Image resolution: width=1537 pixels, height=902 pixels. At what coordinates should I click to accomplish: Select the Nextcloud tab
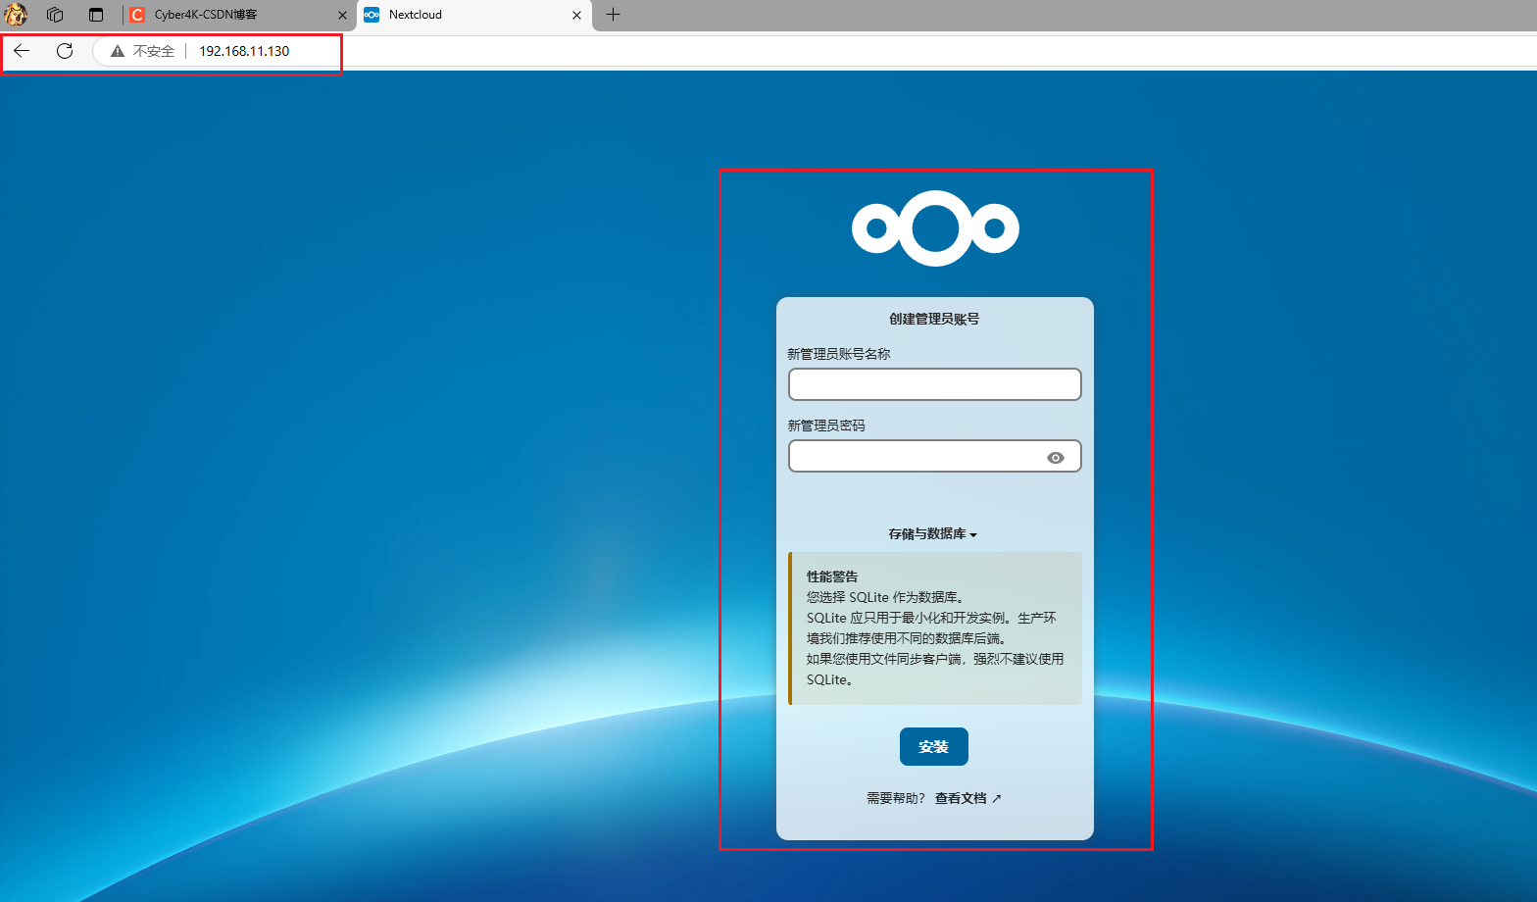474,15
